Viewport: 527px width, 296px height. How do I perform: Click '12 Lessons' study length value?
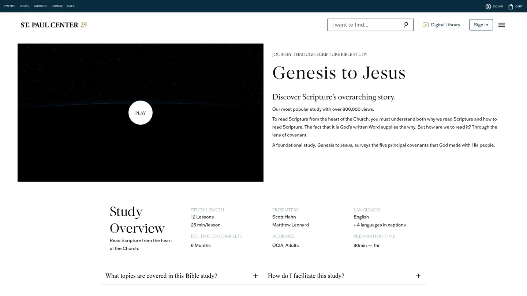202,217
